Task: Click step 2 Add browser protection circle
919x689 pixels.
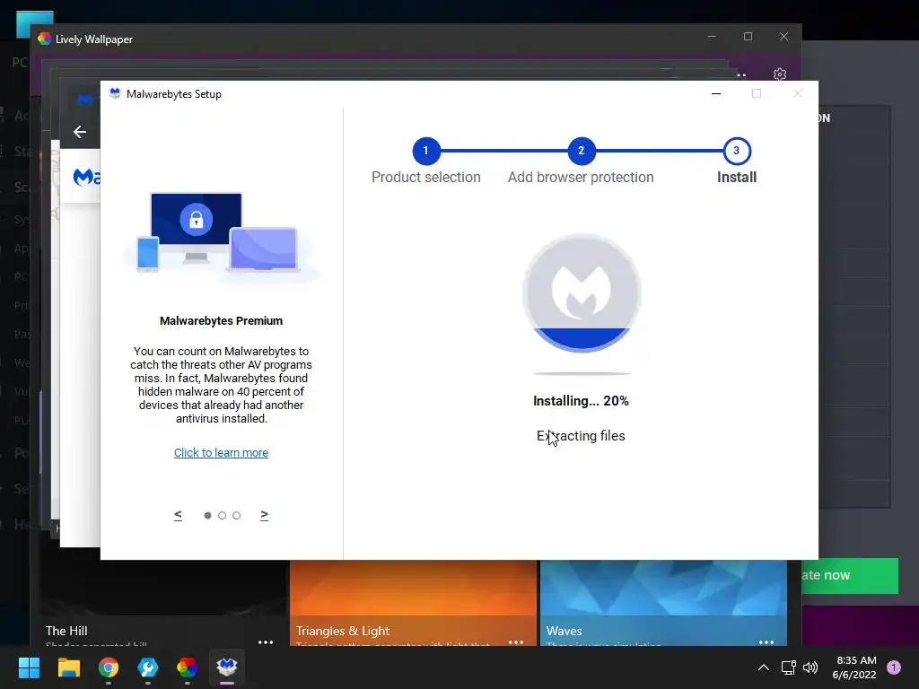Action: click(582, 151)
